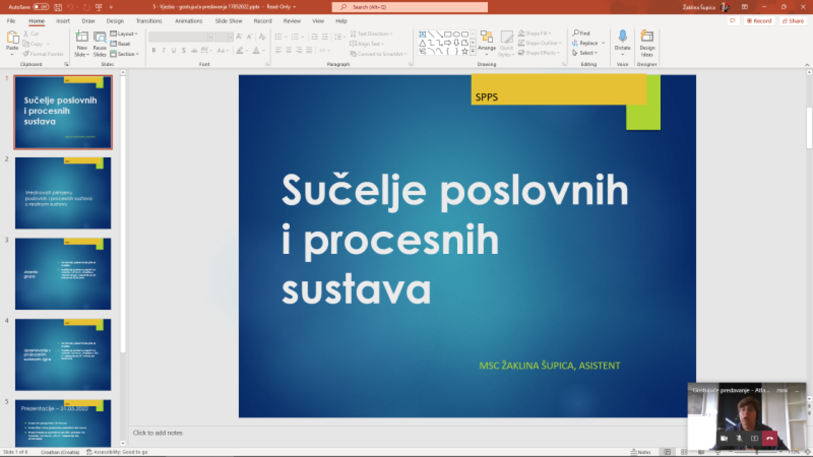The image size is (813, 457).
Task: Select slide 3 thumbnail in slide panel
Action: [63, 273]
